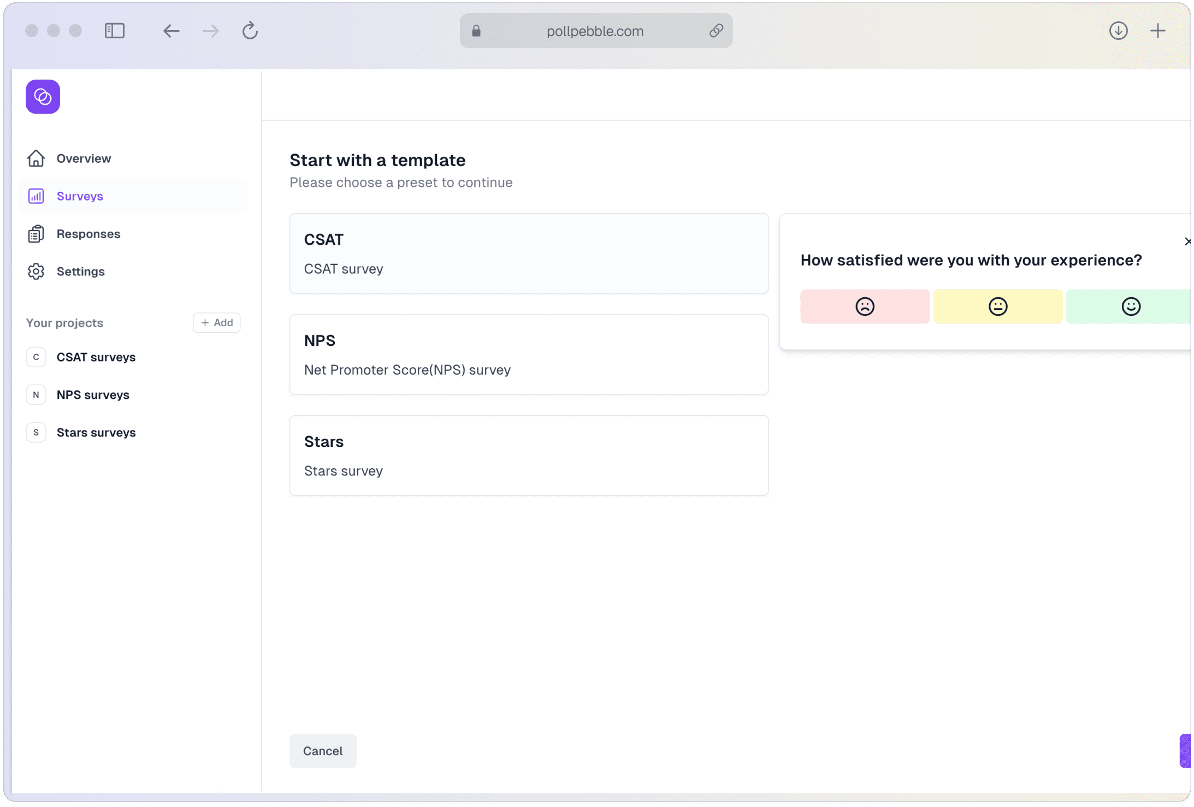Viewport: 1194px width, 807px height.
Task: Add a new project
Action: pos(217,323)
